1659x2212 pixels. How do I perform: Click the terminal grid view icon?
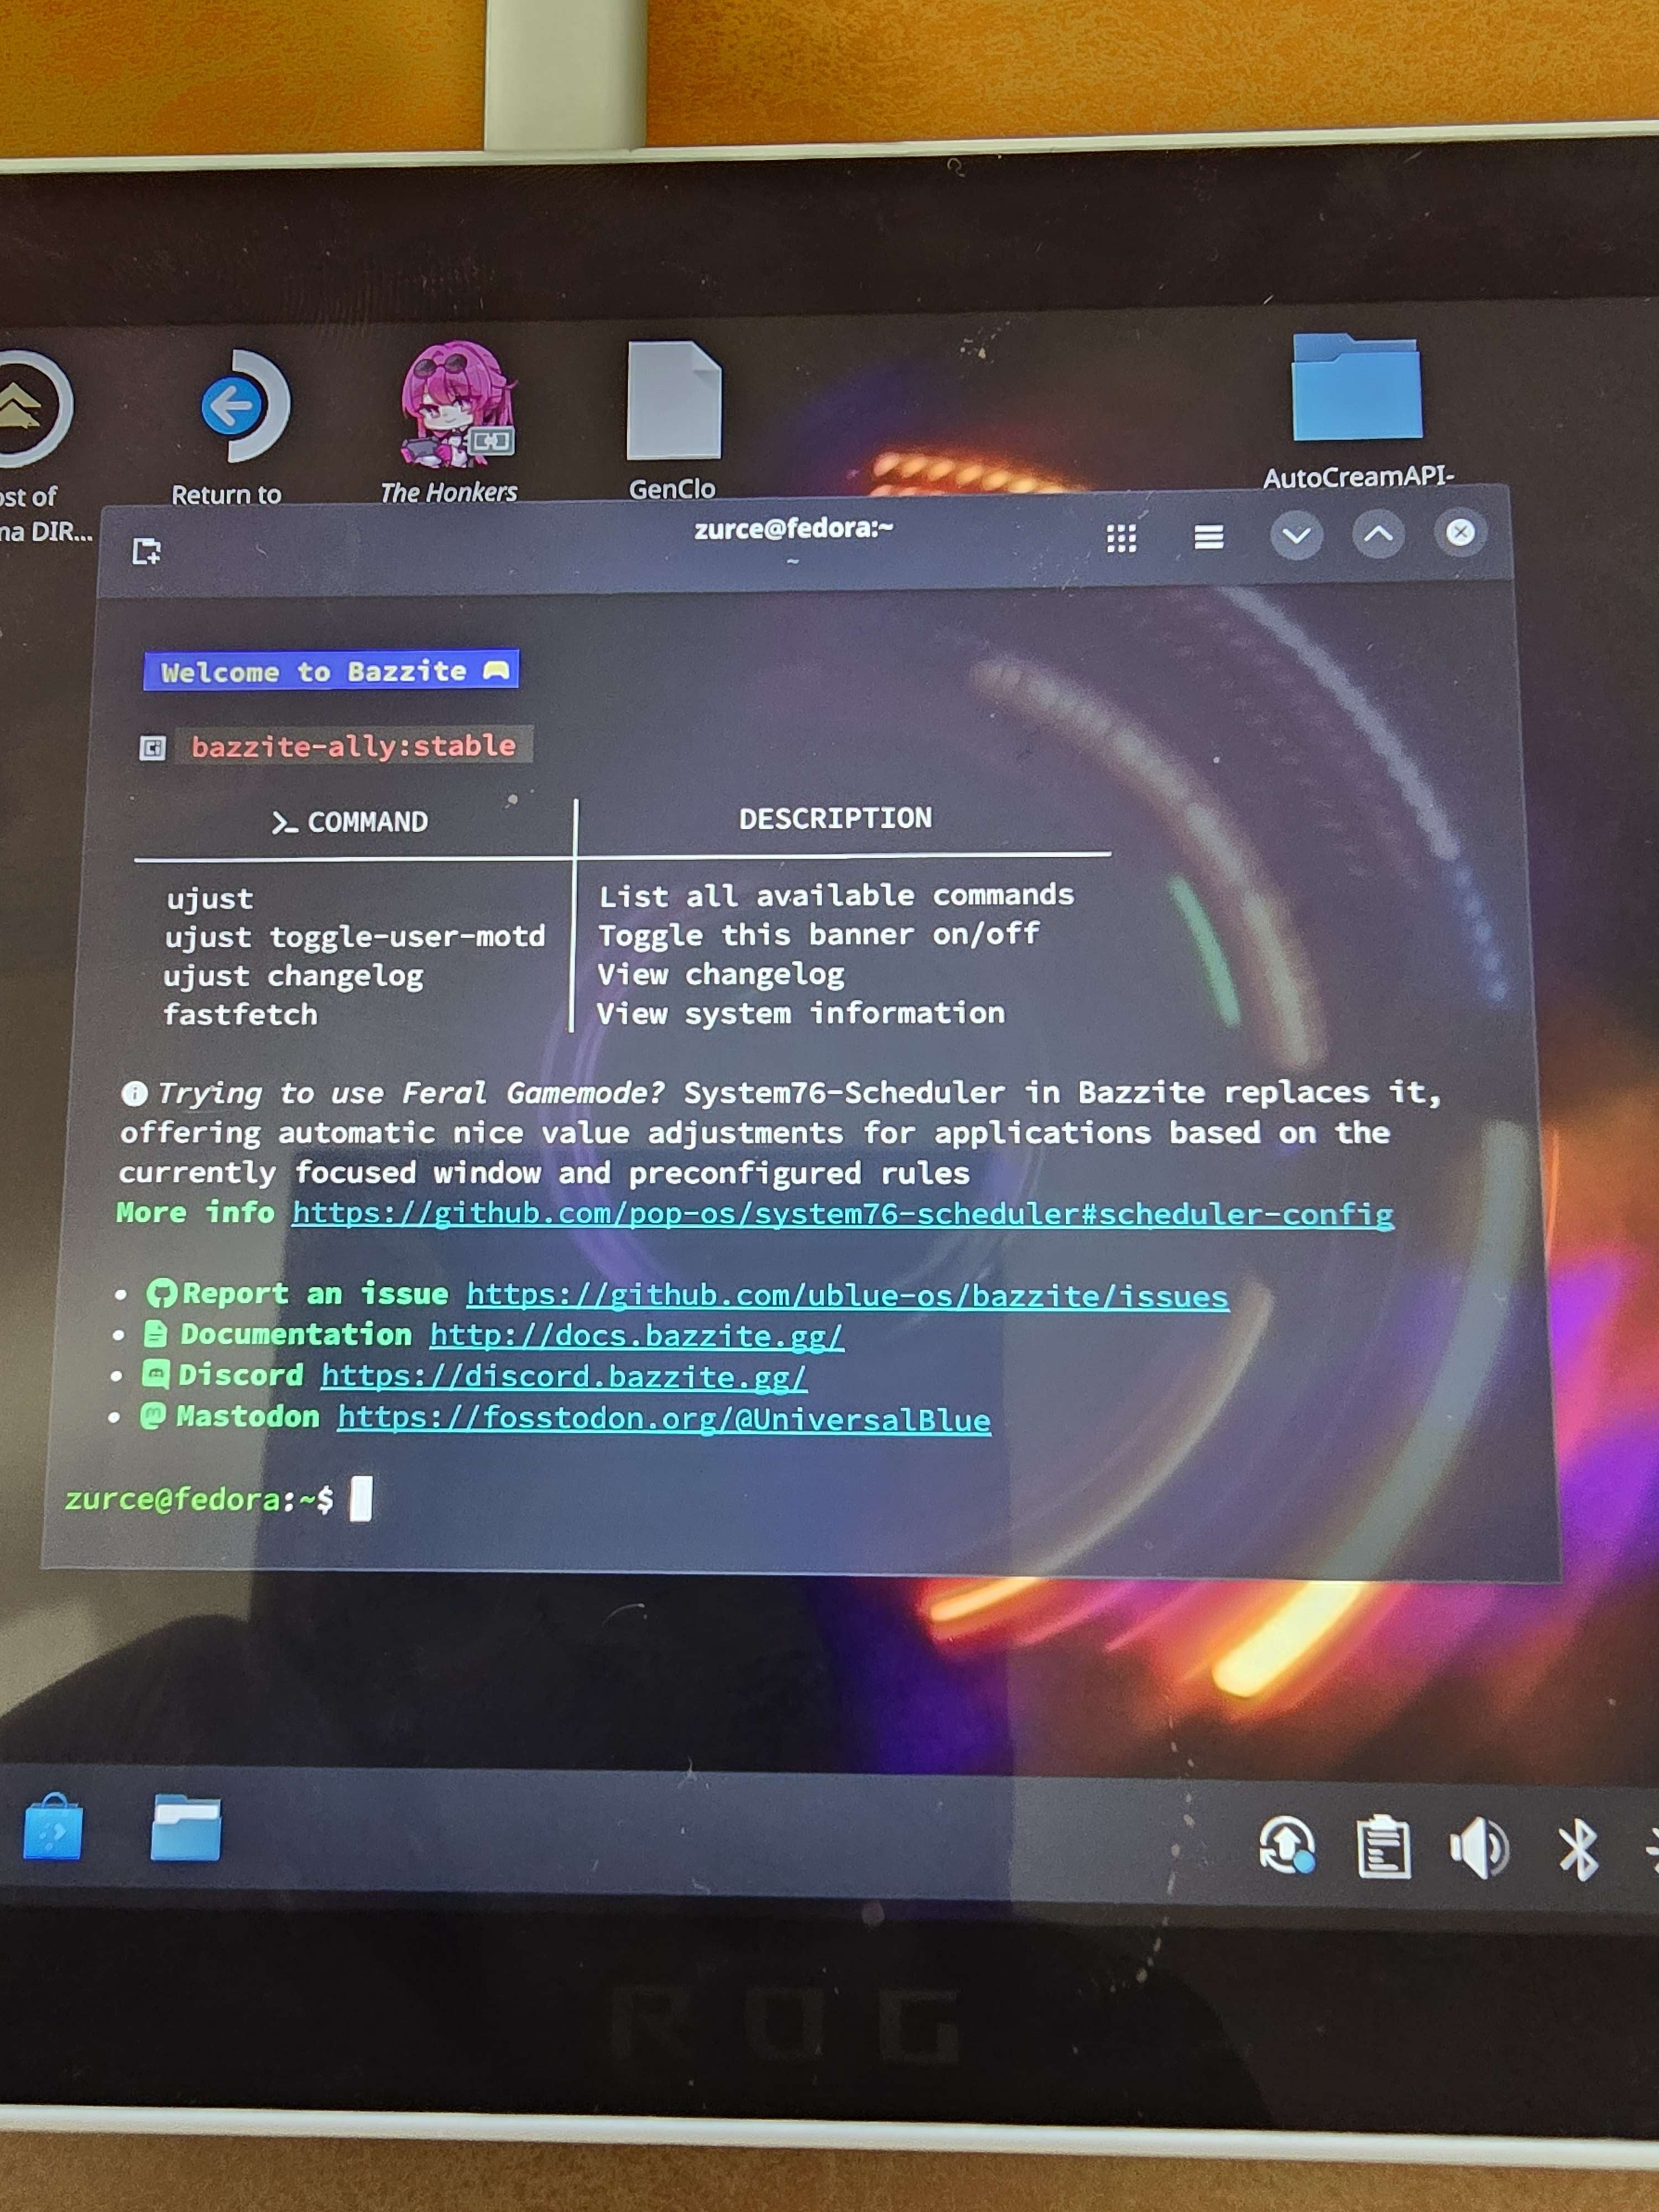pos(1121,538)
